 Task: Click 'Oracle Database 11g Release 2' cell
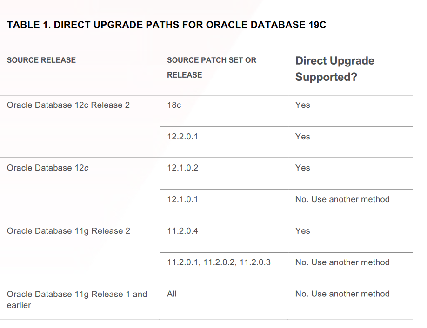[x=68, y=231]
